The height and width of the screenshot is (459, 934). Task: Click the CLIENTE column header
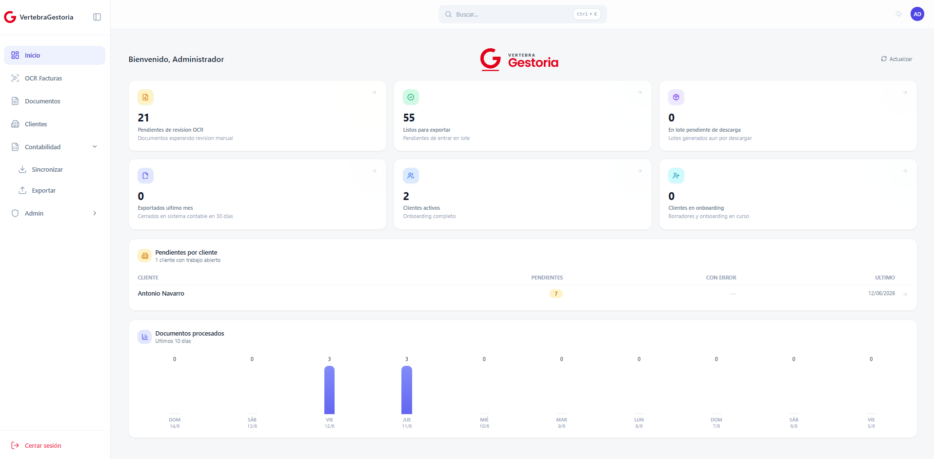tap(148, 278)
